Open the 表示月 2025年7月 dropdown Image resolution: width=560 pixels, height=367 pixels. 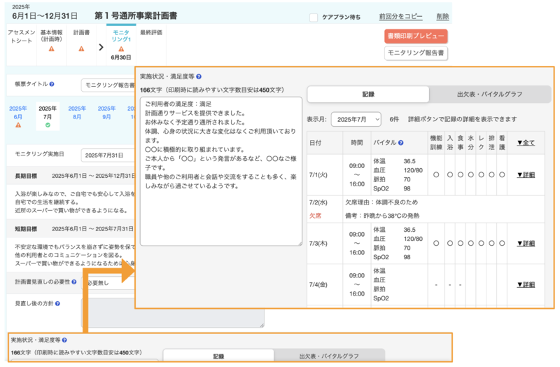(x=356, y=119)
